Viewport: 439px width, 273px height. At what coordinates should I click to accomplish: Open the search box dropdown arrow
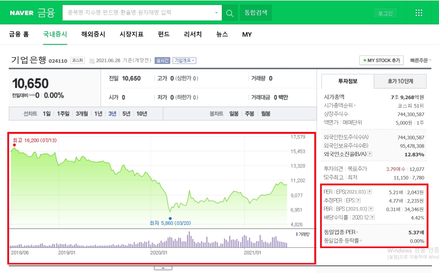[x=216, y=13]
